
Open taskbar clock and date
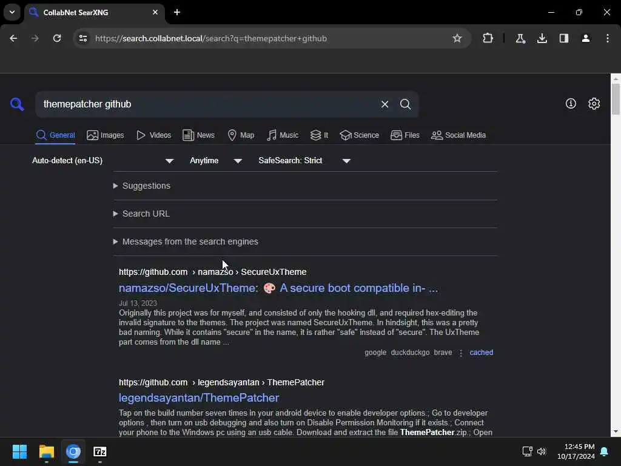(x=576, y=451)
